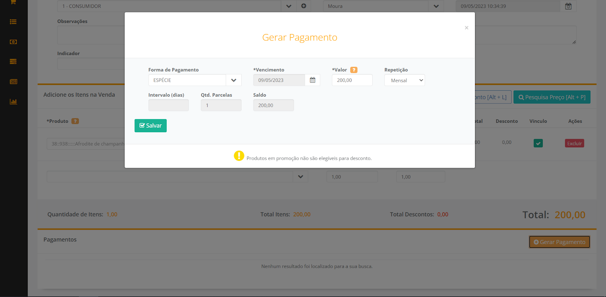Image resolution: width=606 pixels, height=297 pixels.
Task: Open the sale date calendar icon
Action: click(x=568, y=6)
